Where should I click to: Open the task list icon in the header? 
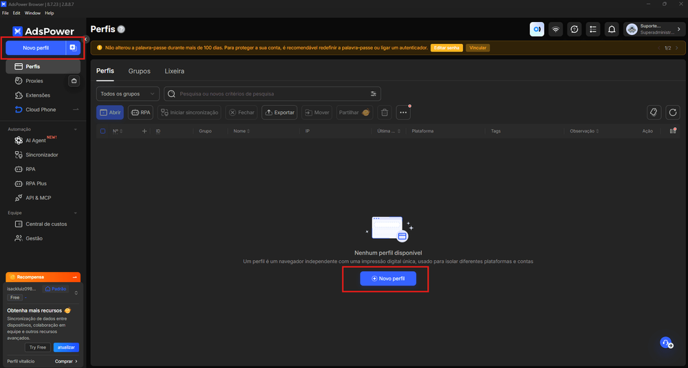point(593,30)
